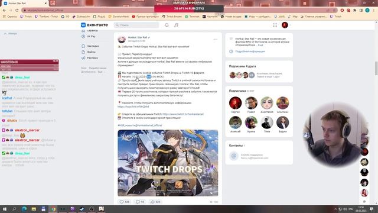Open the Honkai: Star Rail author name link
The image size is (378, 213).
[138, 37]
